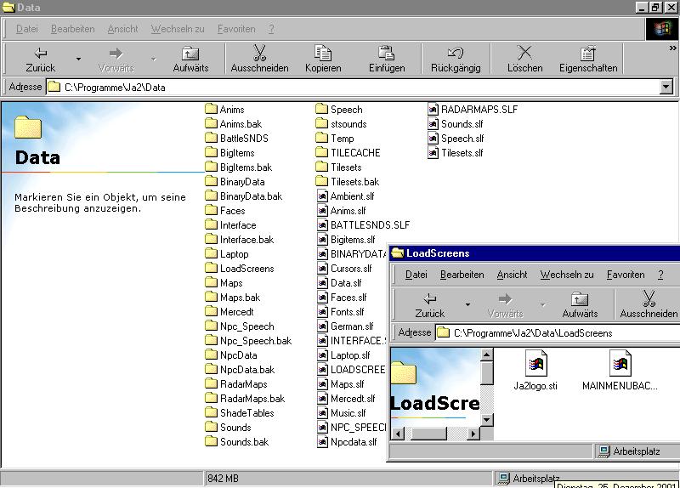Select Ja2logo.sti file icon

tap(536, 364)
